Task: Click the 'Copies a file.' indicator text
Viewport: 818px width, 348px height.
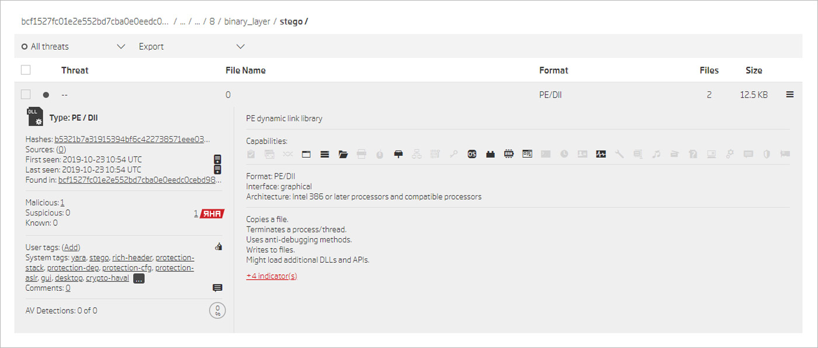Action: (x=268, y=219)
